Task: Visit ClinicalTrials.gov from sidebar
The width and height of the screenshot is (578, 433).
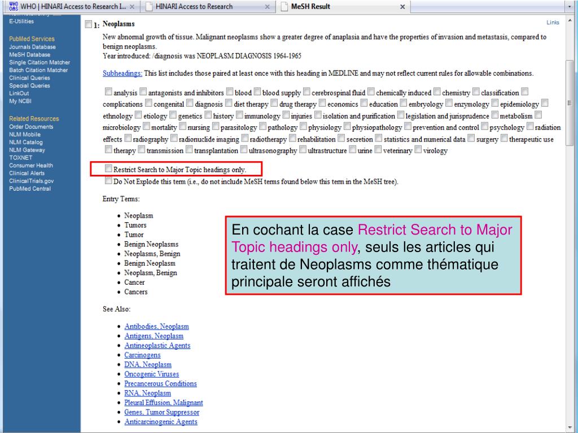Action: tap(32, 181)
